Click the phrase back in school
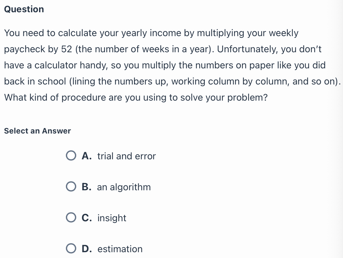The height and width of the screenshot is (258, 343). click(x=35, y=82)
